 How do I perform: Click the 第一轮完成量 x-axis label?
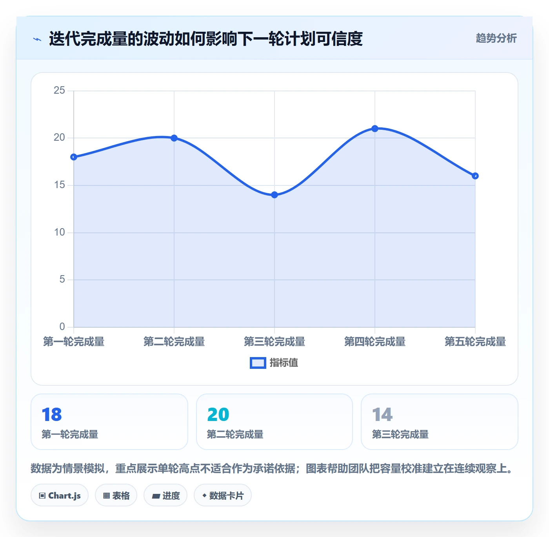pyautogui.click(x=74, y=342)
